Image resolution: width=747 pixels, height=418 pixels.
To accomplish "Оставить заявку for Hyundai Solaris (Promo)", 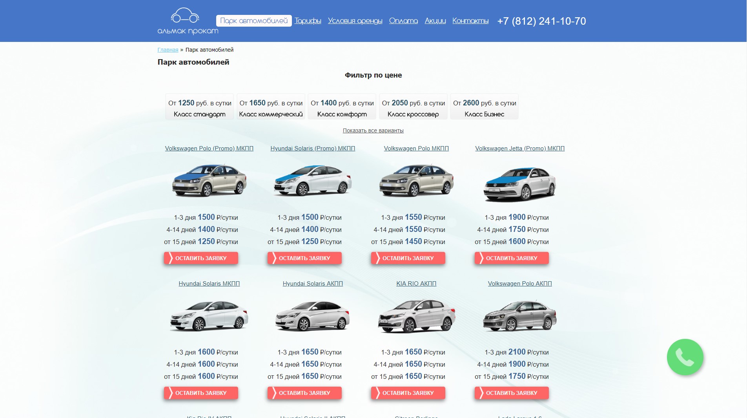I will coord(304,258).
